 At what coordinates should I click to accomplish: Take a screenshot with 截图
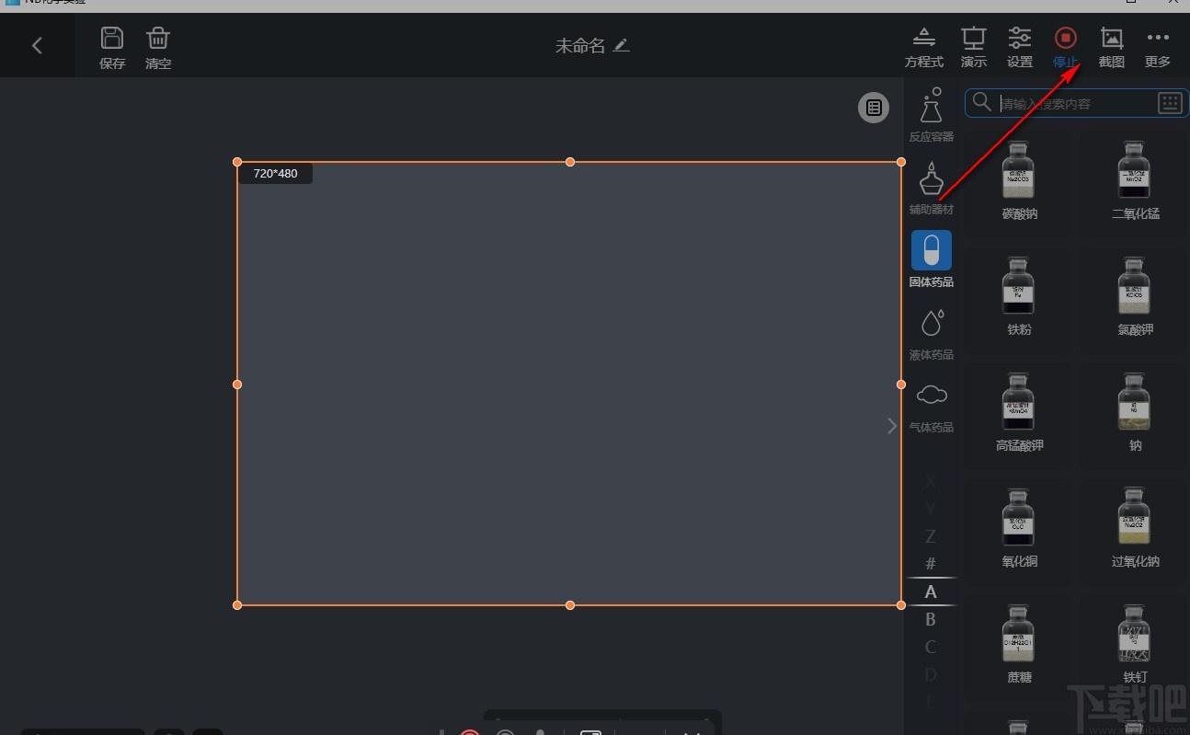(x=1112, y=47)
